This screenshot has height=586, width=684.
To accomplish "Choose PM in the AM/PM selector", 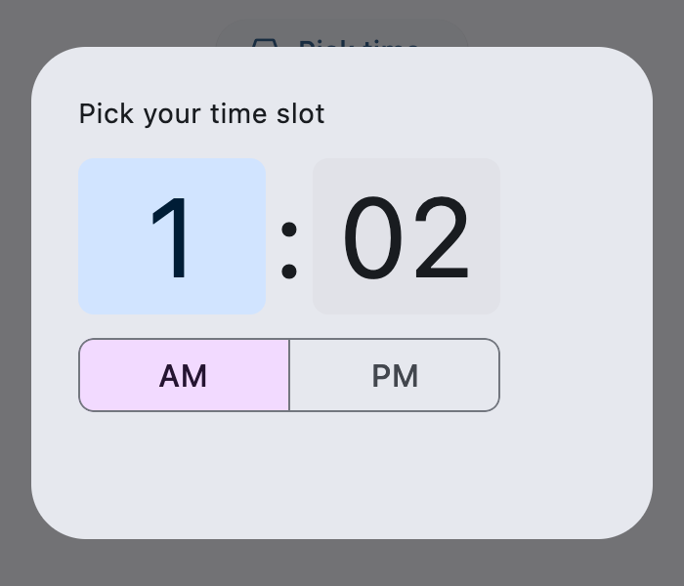I will point(395,375).
